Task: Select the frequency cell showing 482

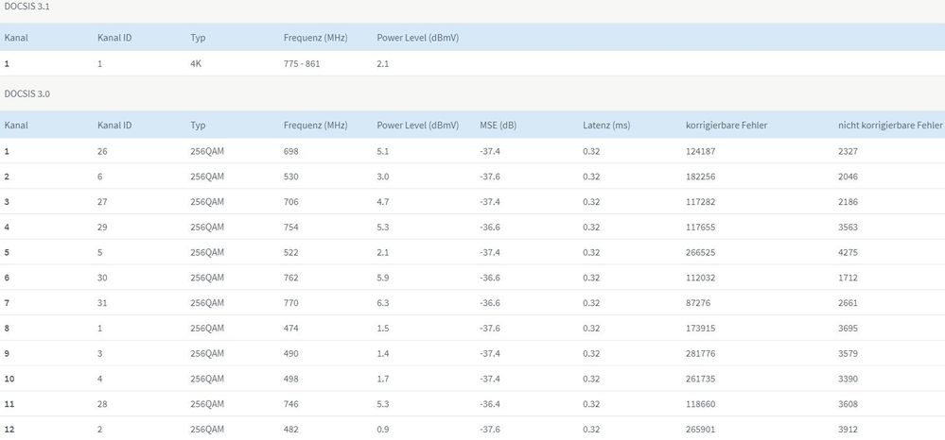Action: coord(292,432)
